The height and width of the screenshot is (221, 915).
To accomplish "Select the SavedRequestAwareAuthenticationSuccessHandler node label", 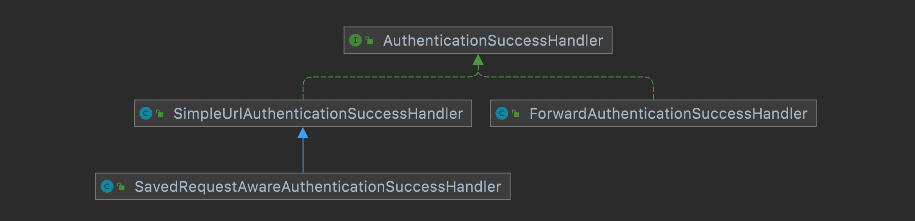I will (318, 187).
